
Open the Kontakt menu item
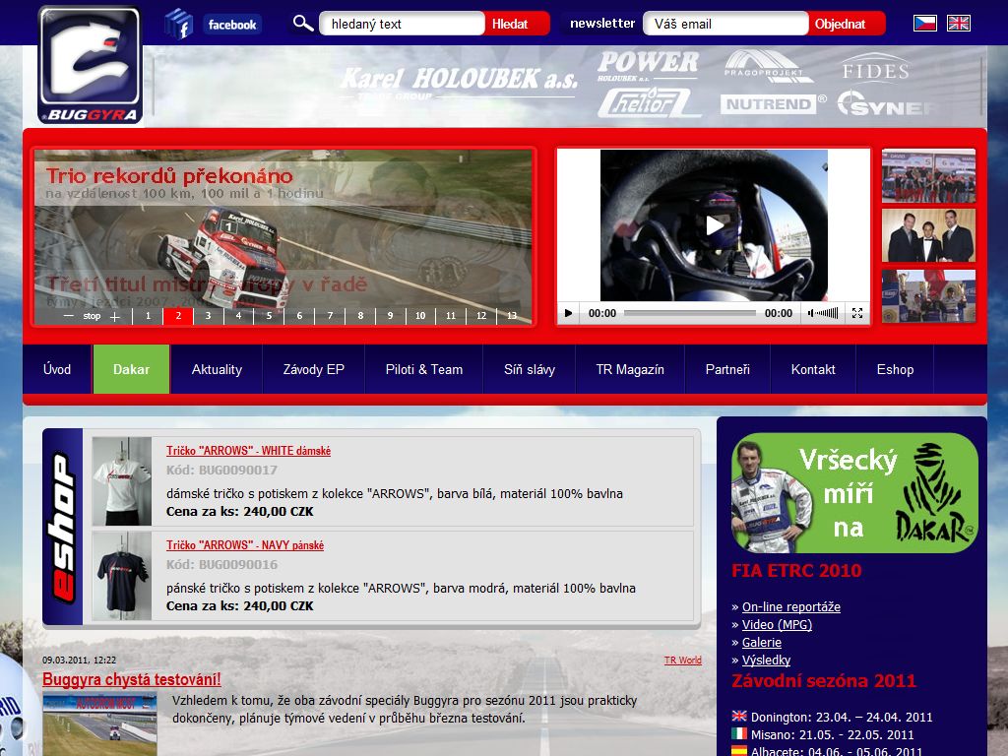pos(813,369)
